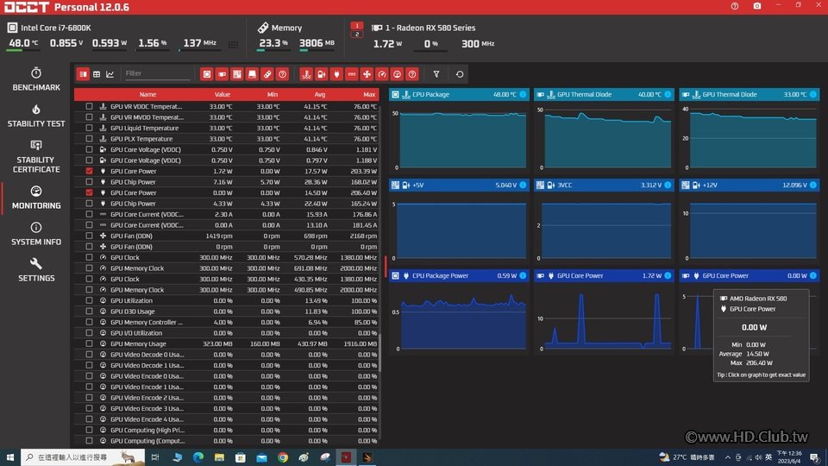Click the Windows taskbar search box
This screenshot has width=828, height=466.
pos(83,457)
